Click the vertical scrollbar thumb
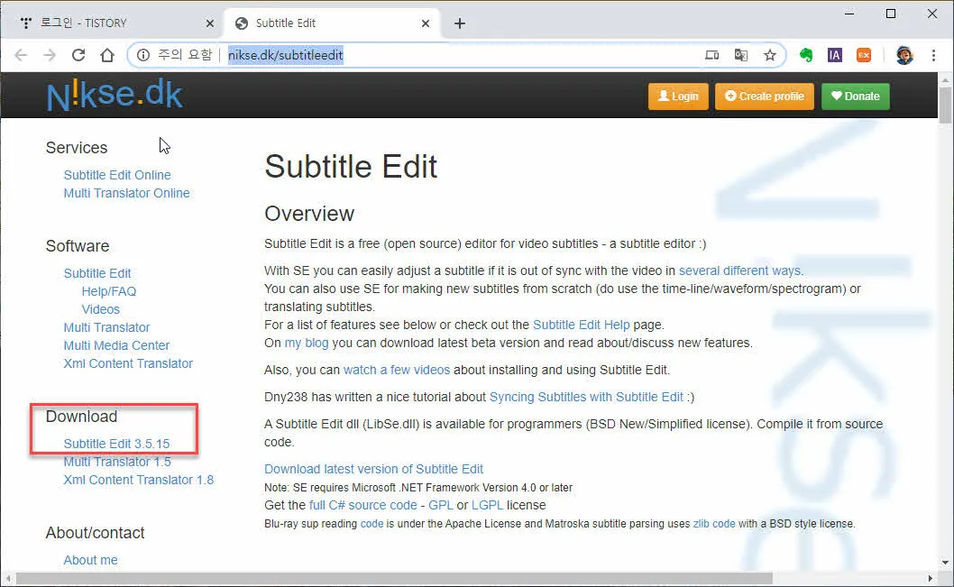The height and width of the screenshot is (587, 954). coord(945,105)
